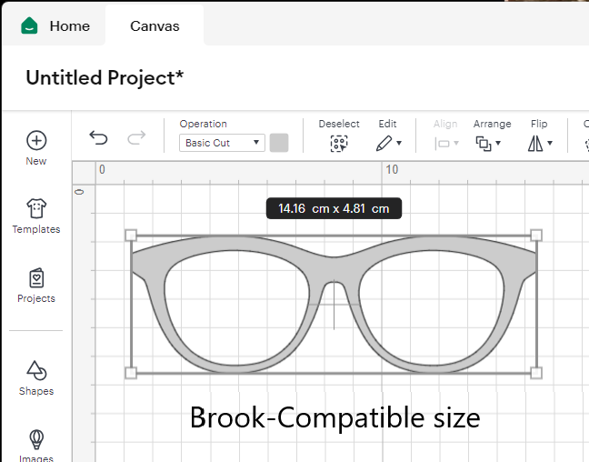Expand the Arrange dropdown

488,143
